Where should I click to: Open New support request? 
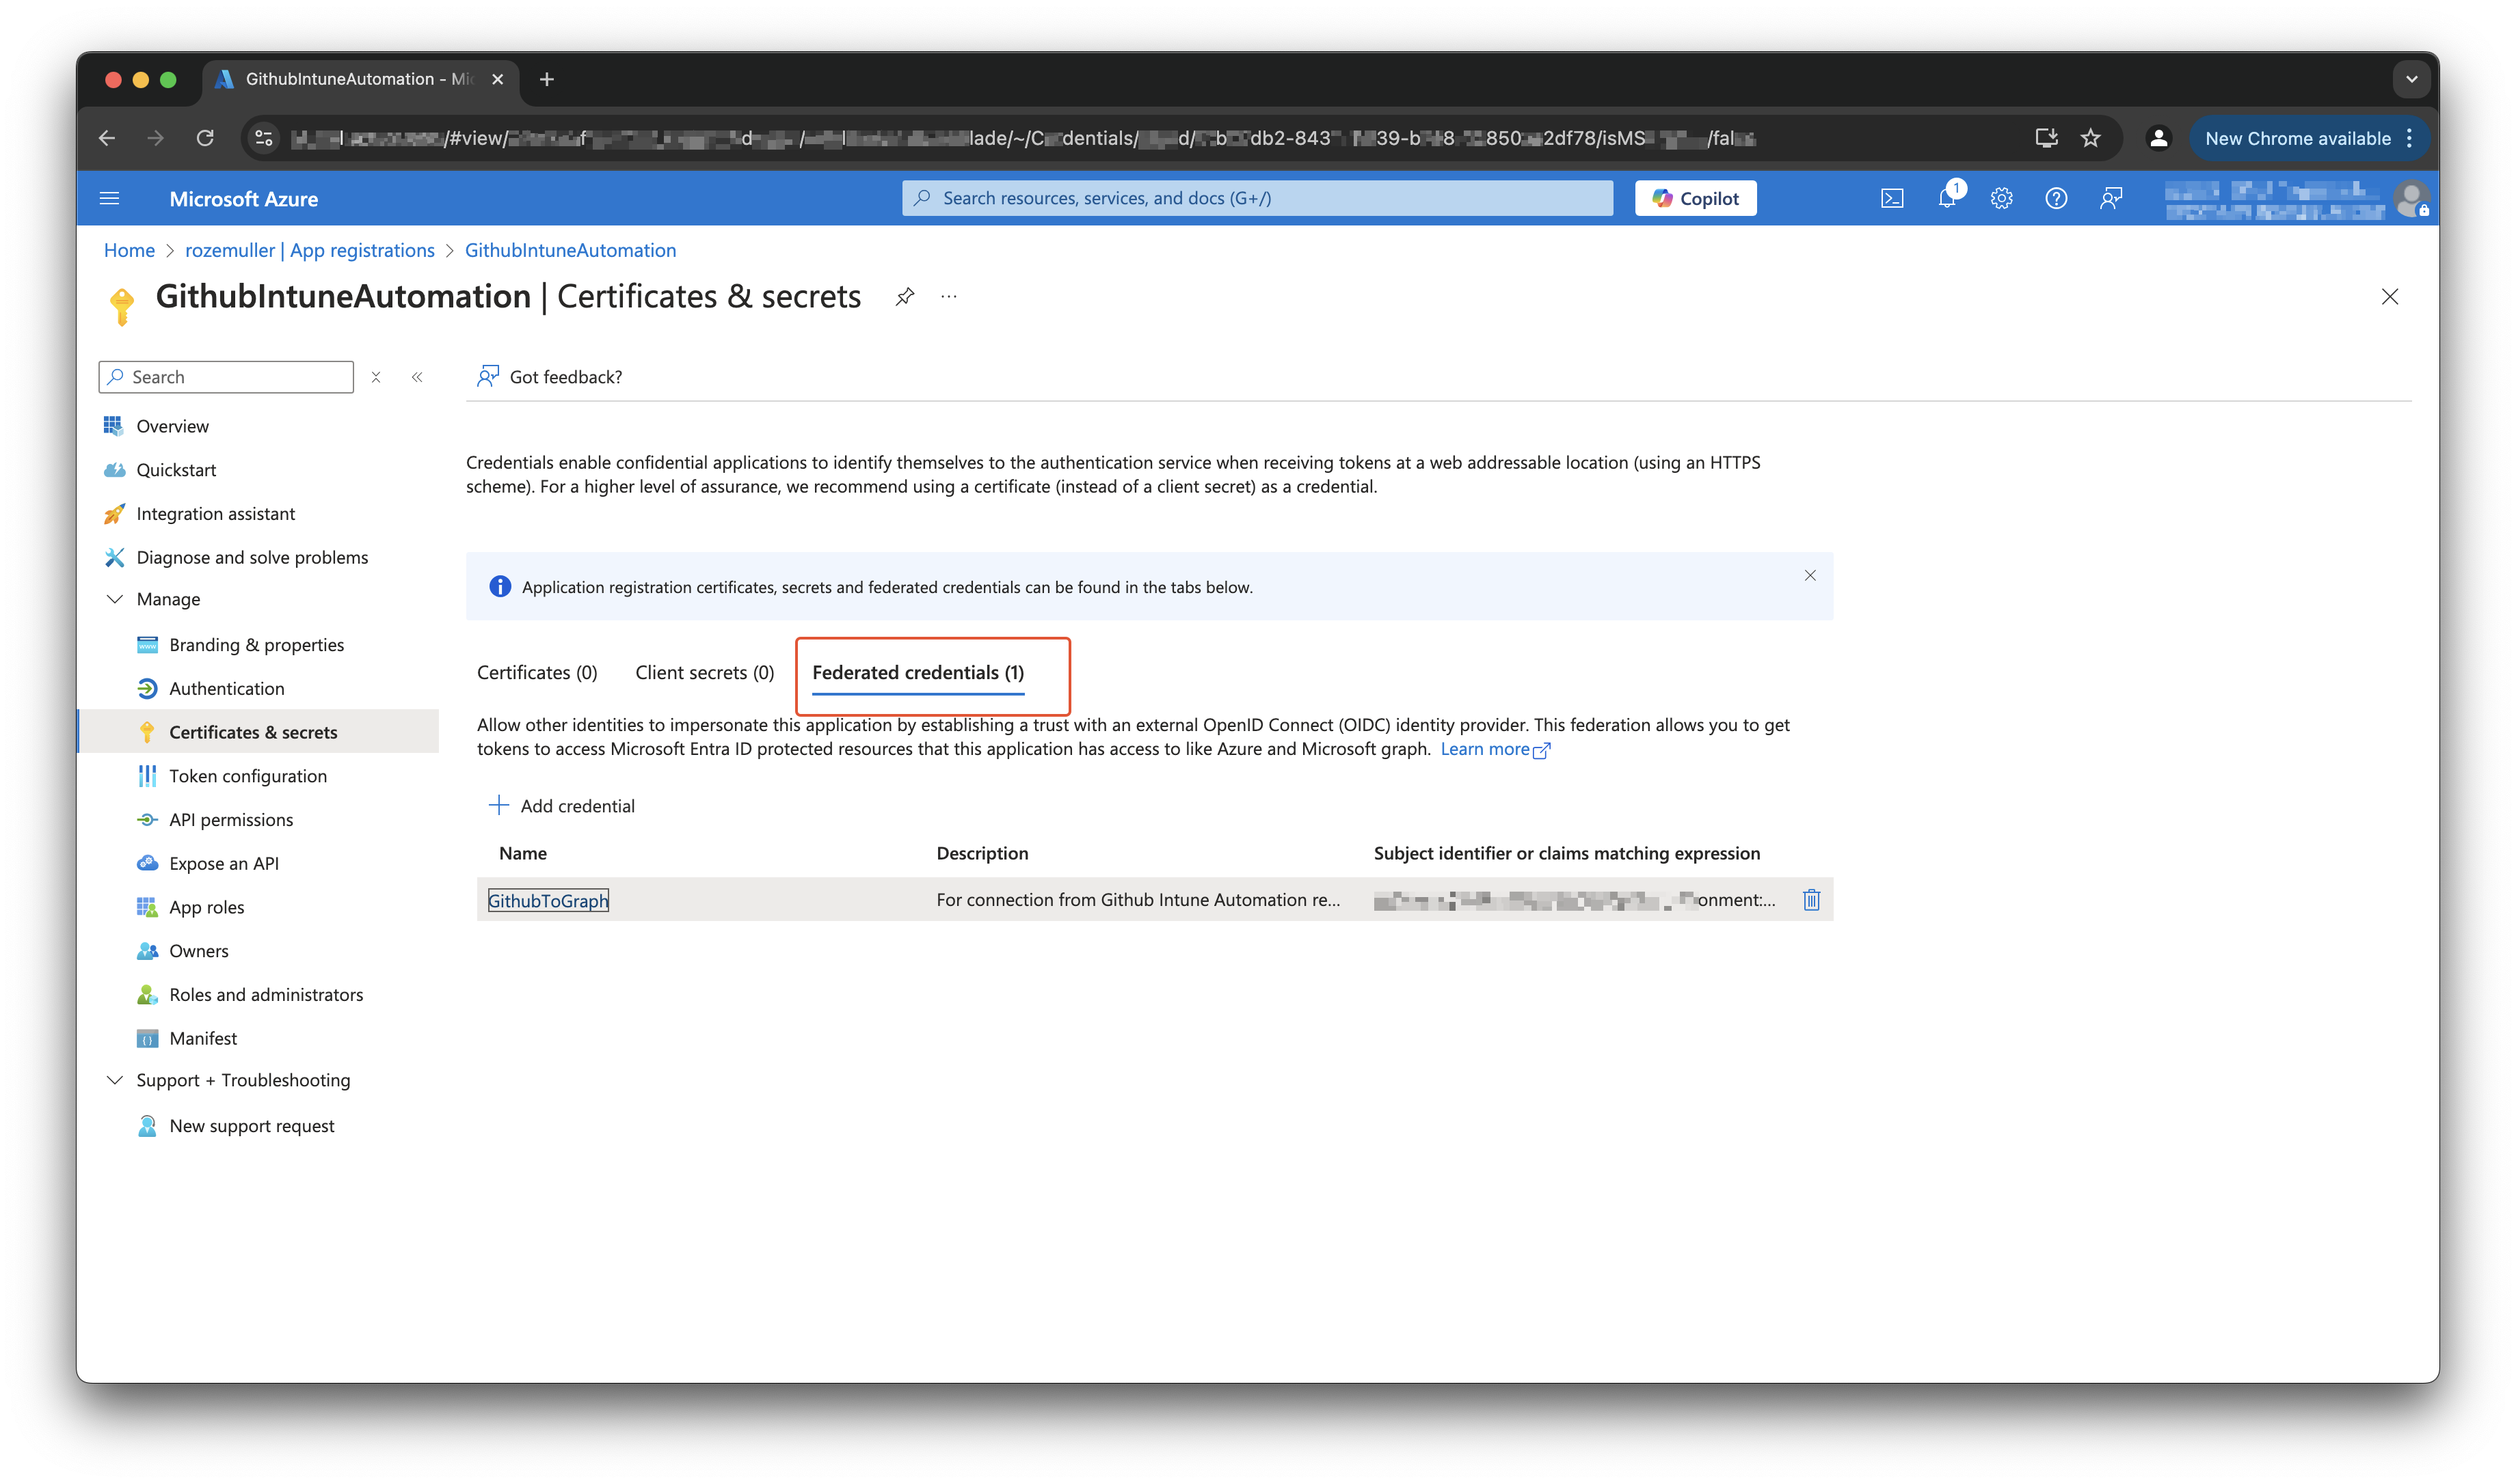(x=251, y=1126)
